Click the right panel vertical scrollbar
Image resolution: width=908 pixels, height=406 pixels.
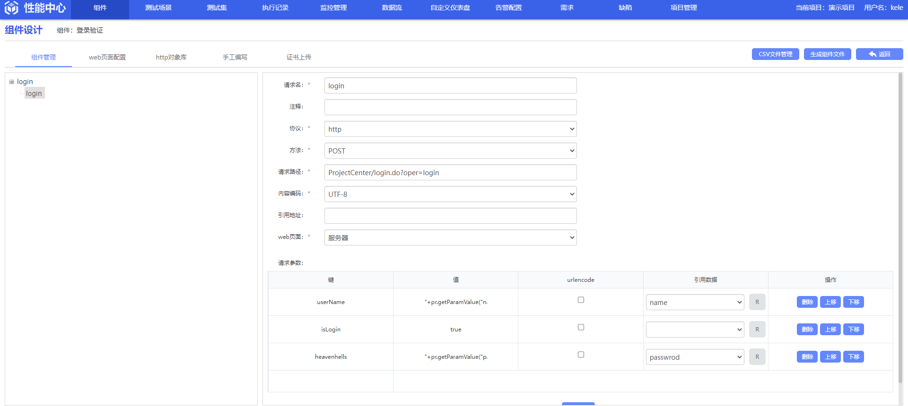point(900,227)
